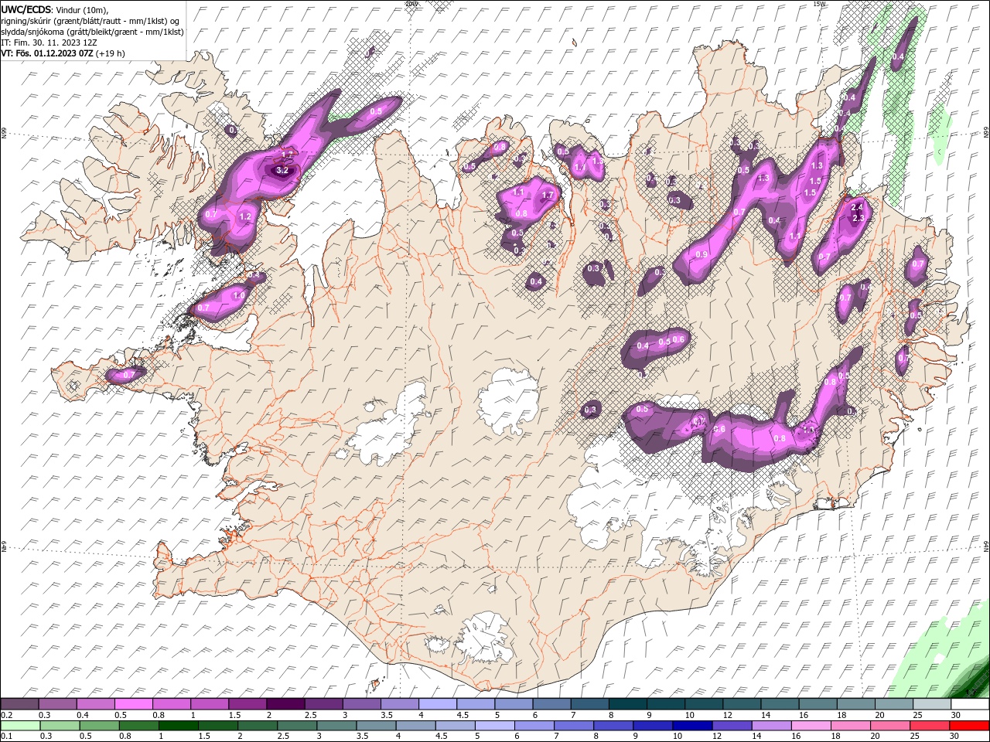Click the palest green 0.1–0.3 swatch in bottom legend row
This screenshot has width=990, height=742.
(20, 726)
